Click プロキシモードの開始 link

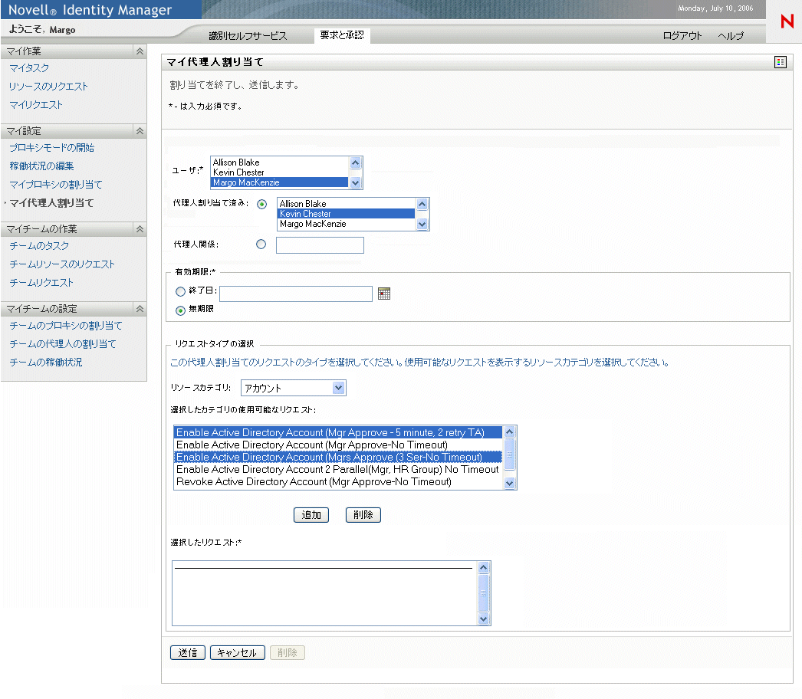point(51,148)
